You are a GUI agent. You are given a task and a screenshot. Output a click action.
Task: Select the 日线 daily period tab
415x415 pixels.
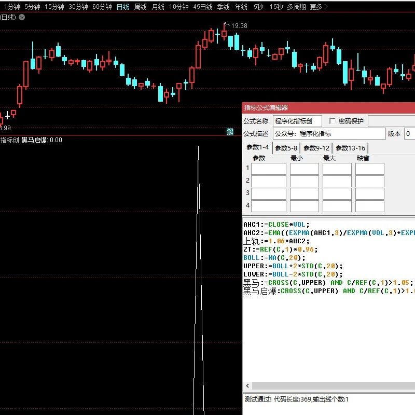pyautogui.click(x=123, y=7)
